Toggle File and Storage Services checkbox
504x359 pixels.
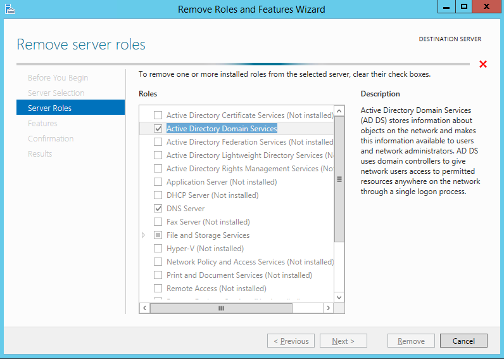pos(158,235)
